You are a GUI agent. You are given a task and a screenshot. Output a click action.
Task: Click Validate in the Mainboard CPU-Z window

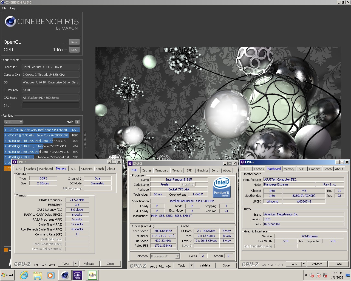coord(317,264)
